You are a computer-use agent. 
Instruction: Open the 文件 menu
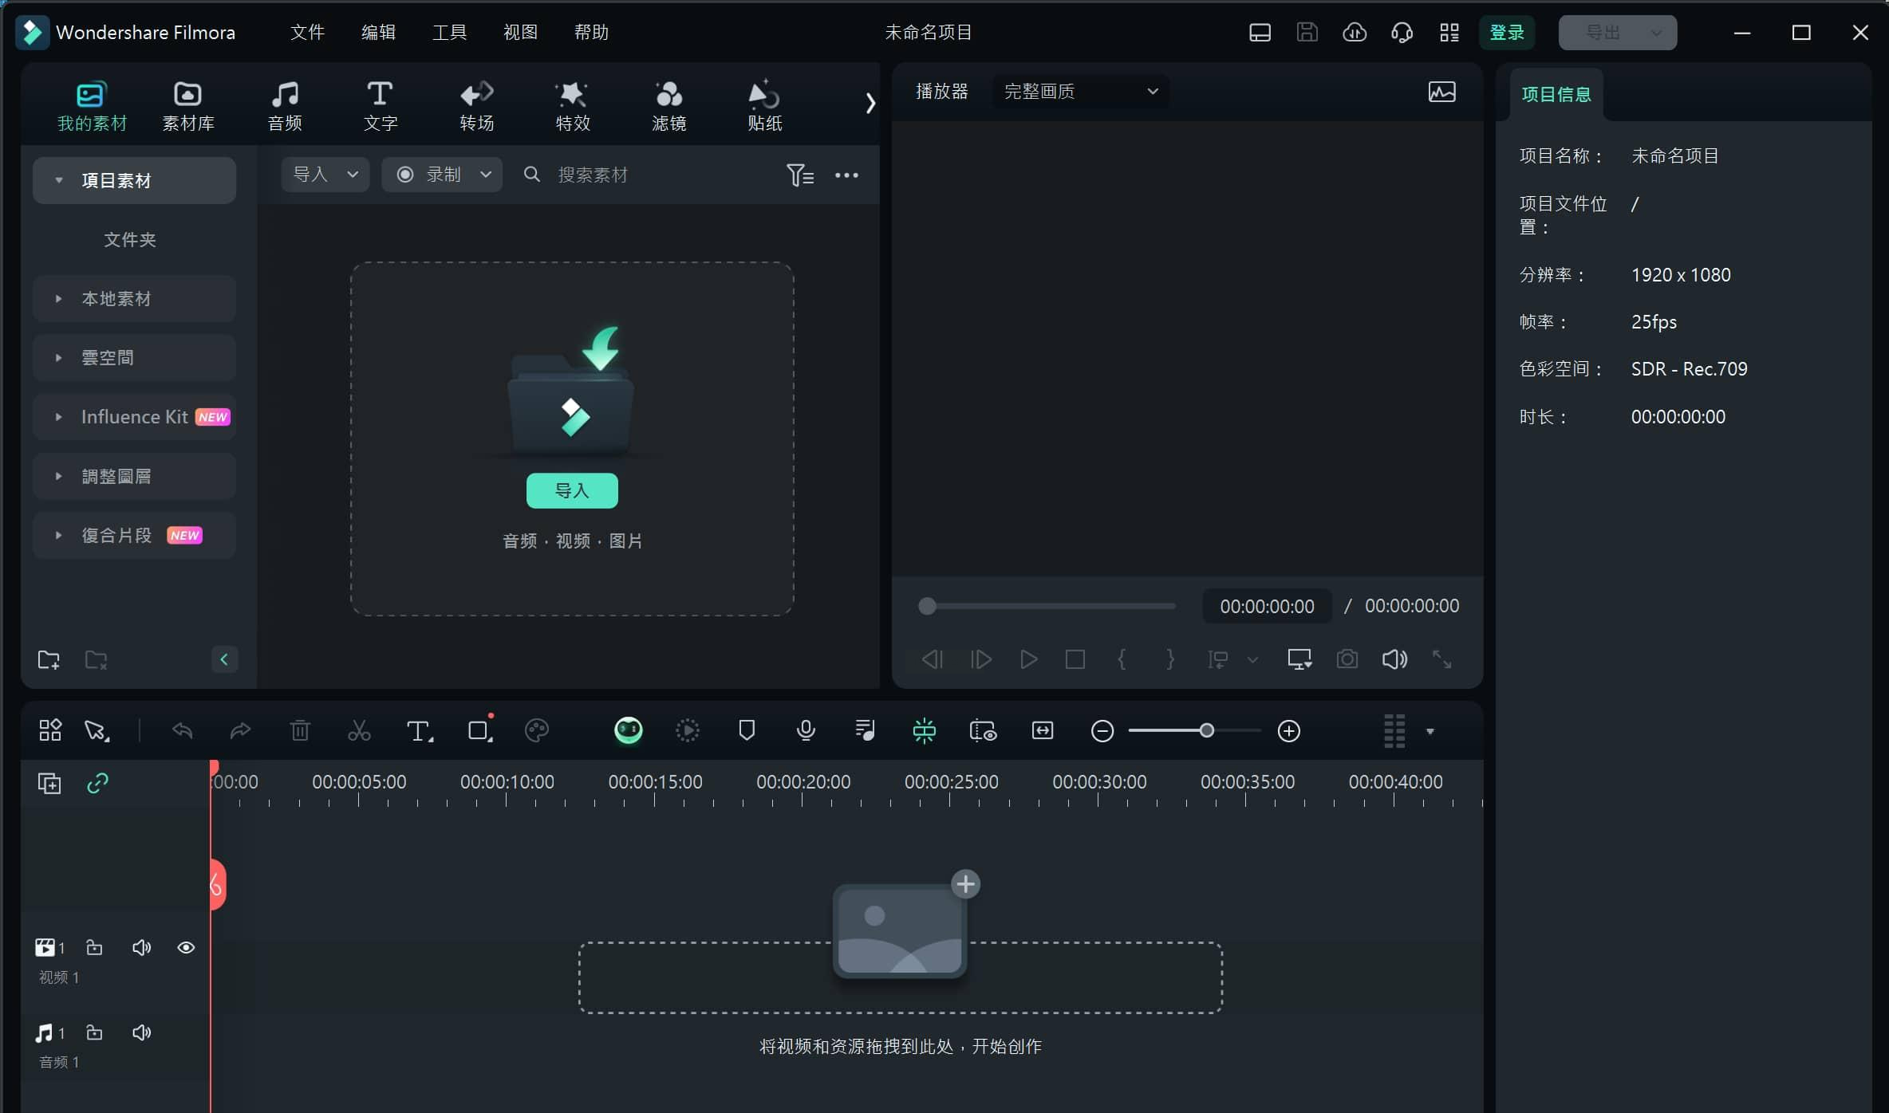[x=307, y=32]
